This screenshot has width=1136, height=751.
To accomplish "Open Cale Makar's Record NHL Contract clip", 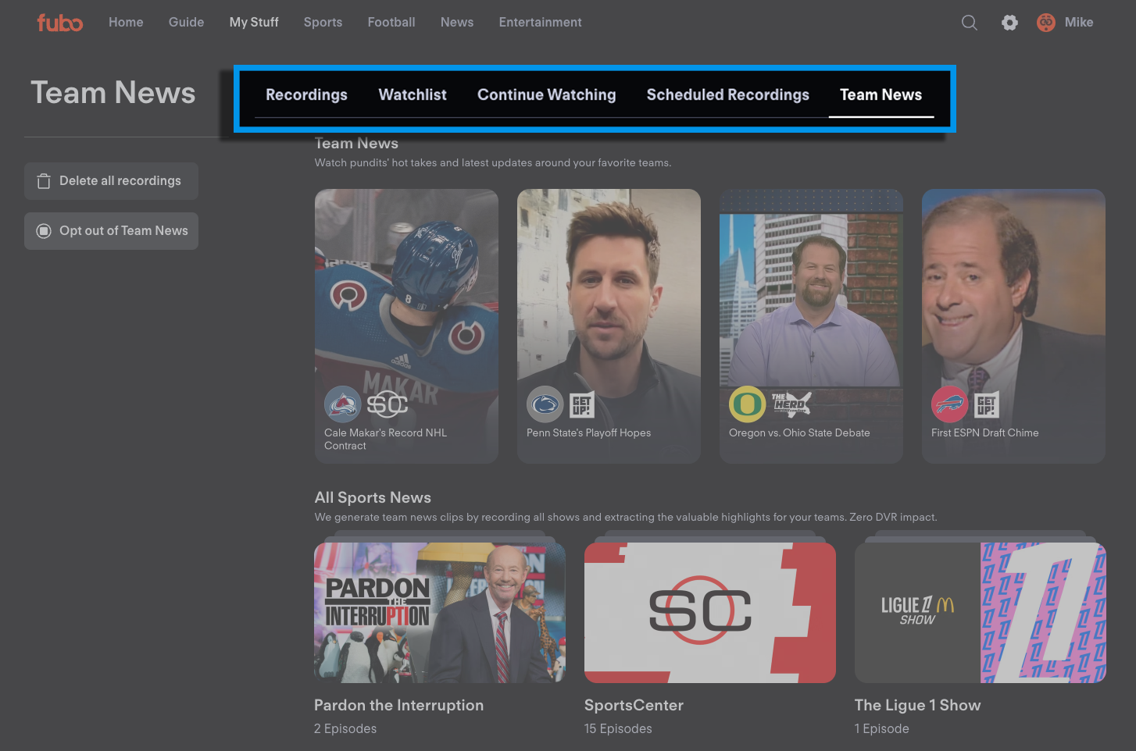I will 406,326.
